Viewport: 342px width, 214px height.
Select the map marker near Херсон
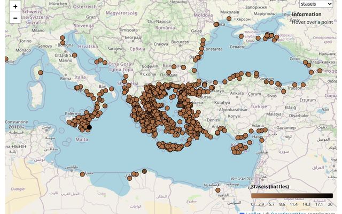(229, 19)
